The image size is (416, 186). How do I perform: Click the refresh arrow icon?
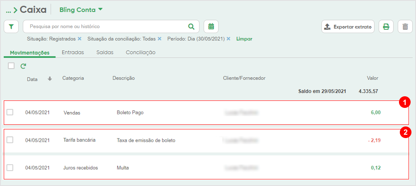23,66
